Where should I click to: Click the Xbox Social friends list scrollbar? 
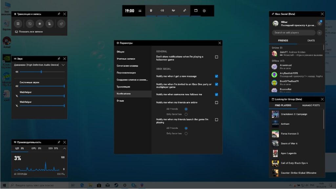coord(324,47)
